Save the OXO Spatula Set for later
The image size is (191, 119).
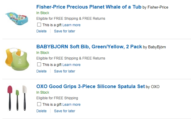[64, 111]
